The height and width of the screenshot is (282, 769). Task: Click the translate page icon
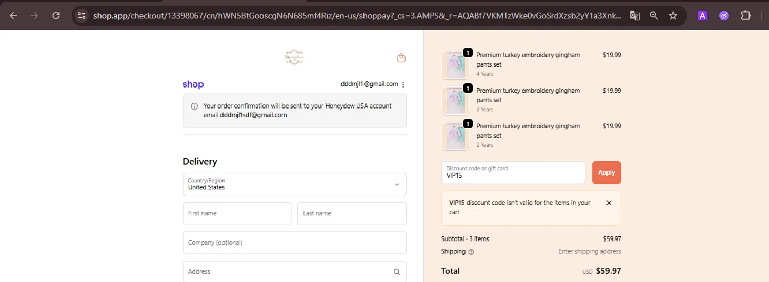(635, 16)
